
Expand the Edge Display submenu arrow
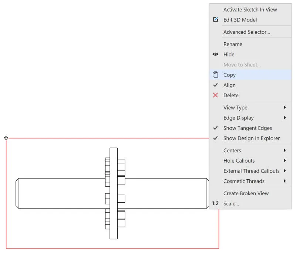(285, 118)
